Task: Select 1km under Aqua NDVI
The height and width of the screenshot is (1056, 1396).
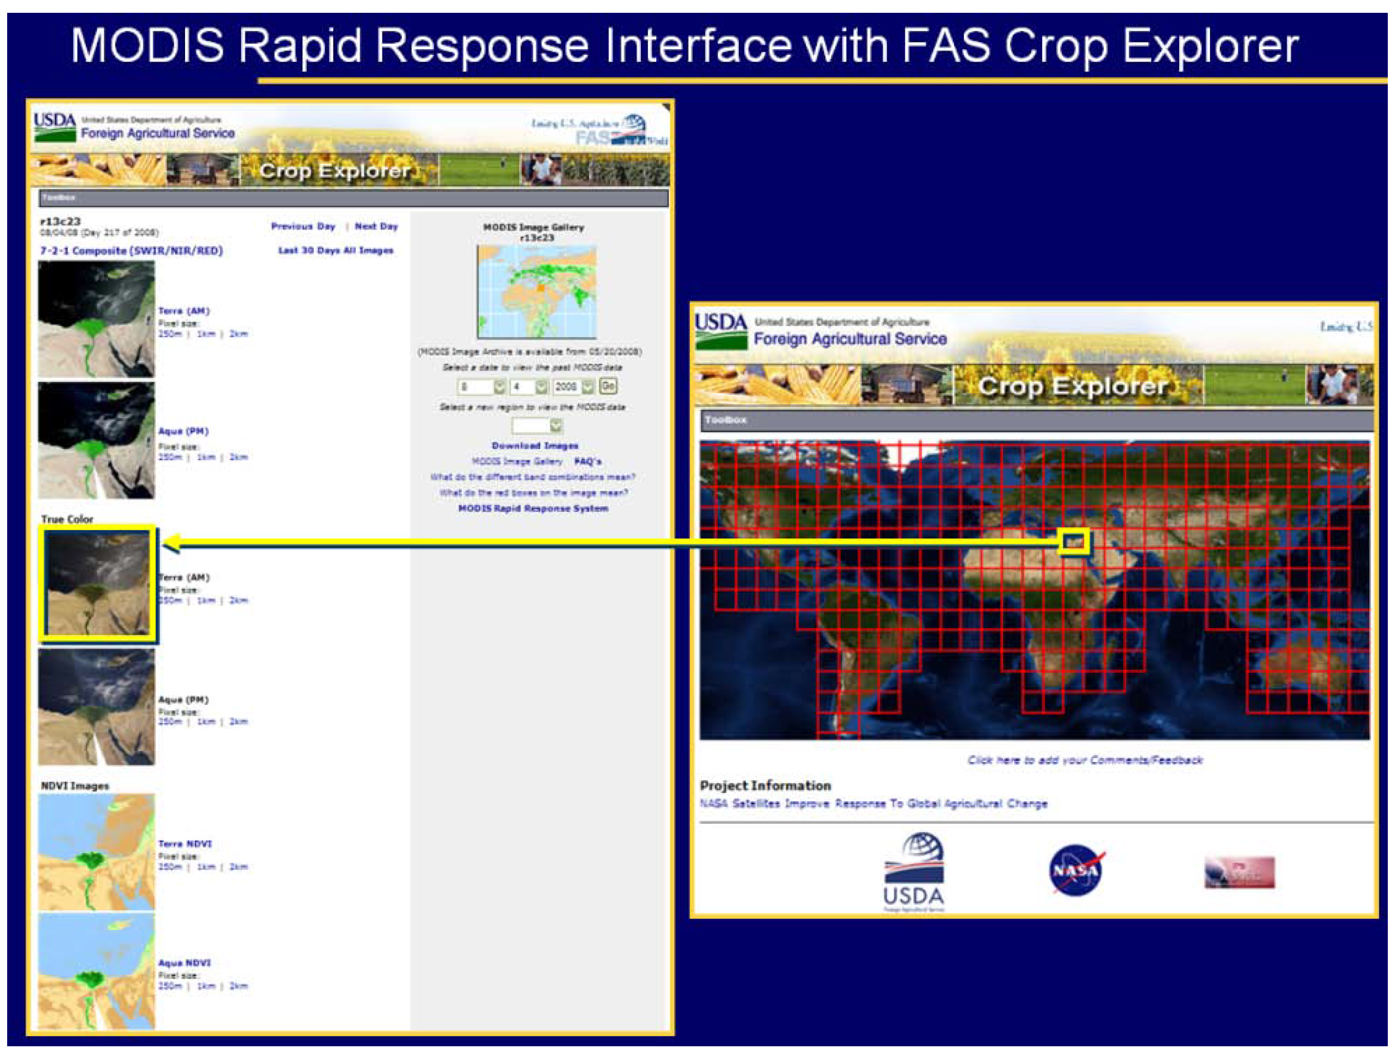Action: [x=207, y=986]
